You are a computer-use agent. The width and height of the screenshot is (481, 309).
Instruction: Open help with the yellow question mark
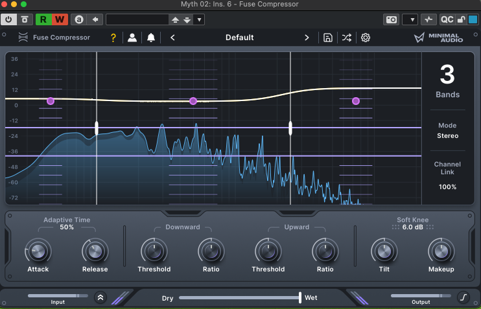(x=113, y=38)
